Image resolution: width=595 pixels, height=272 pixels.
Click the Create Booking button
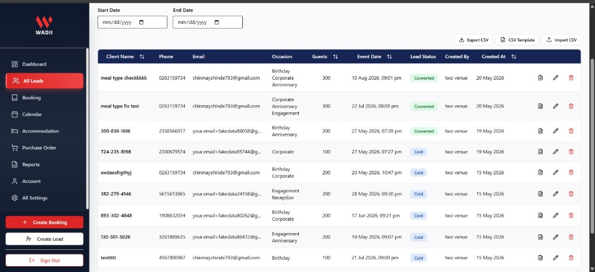(44, 222)
